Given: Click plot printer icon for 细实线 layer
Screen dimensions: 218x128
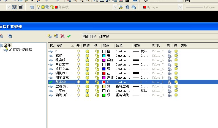Looking at the screenshot, I should tap(170, 82).
